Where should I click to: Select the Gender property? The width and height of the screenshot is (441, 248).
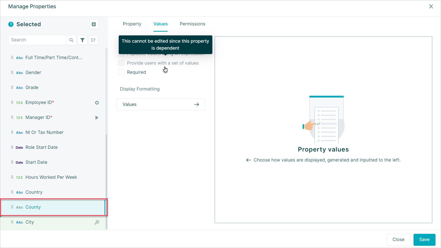click(x=33, y=73)
